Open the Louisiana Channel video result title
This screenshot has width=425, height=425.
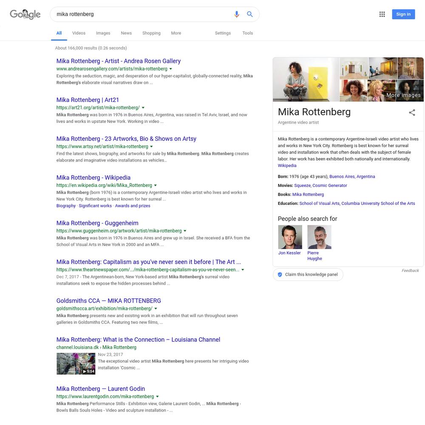click(138, 340)
